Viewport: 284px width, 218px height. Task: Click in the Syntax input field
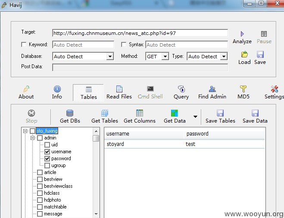tap(187, 44)
